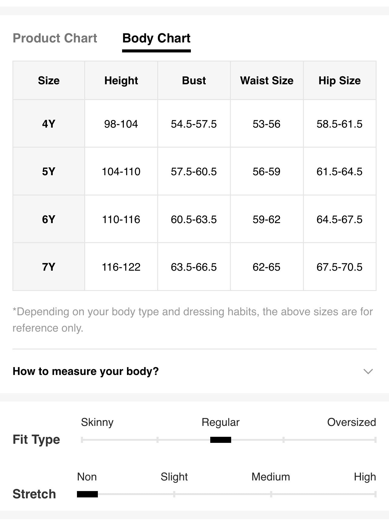Open the How to measure your body section
This screenshot has width=389, height=525.
pos(194,371)
